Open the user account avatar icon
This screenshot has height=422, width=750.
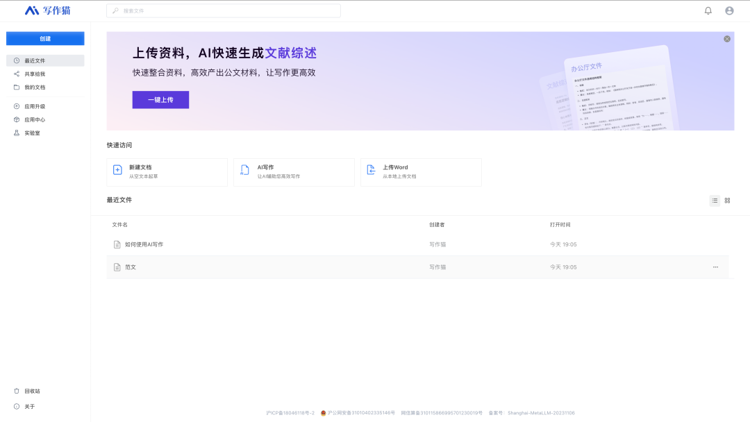(x=729, y=10)
